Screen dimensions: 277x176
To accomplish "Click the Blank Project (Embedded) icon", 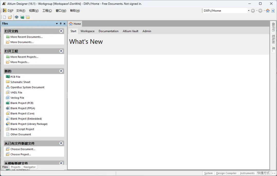I will click(x=8, y=118).
